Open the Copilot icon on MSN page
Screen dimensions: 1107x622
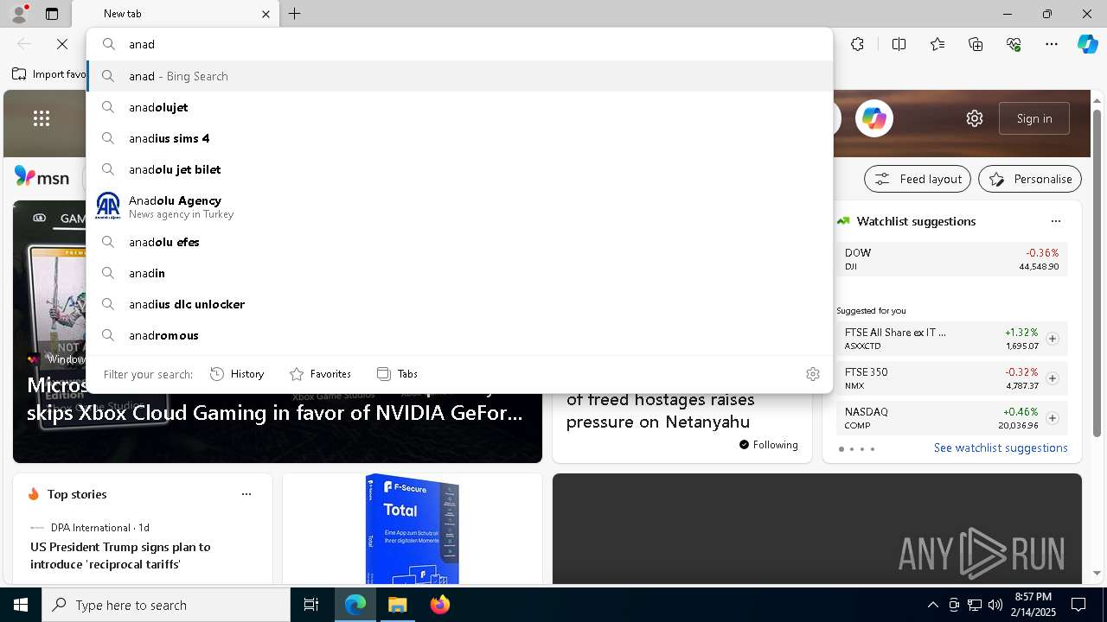(x=873, y=118)
